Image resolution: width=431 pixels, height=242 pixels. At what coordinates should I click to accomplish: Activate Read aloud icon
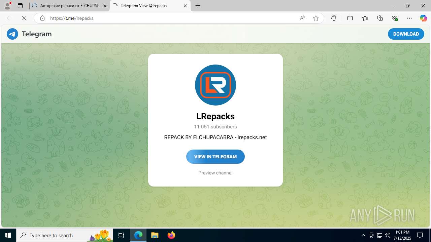[302, 18]
